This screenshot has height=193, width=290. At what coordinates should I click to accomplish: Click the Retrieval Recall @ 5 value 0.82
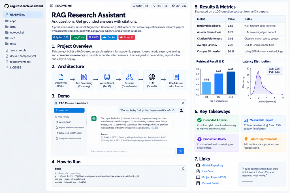pyautogui.click(x=231, y=26)
